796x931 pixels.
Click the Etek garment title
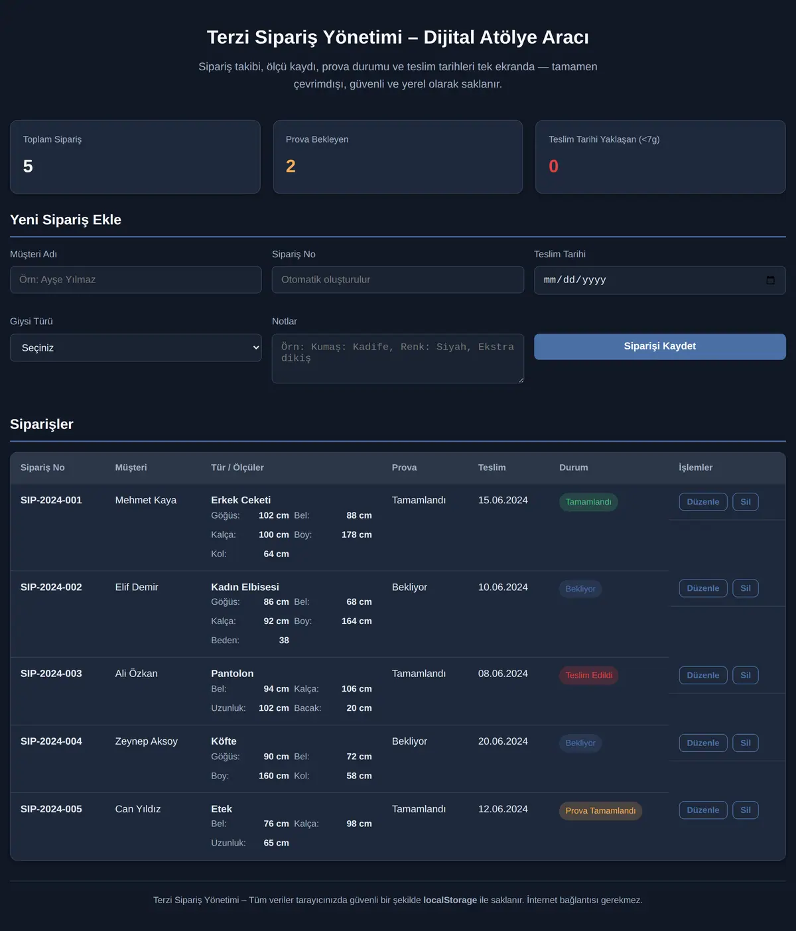[x=222, y=809]
